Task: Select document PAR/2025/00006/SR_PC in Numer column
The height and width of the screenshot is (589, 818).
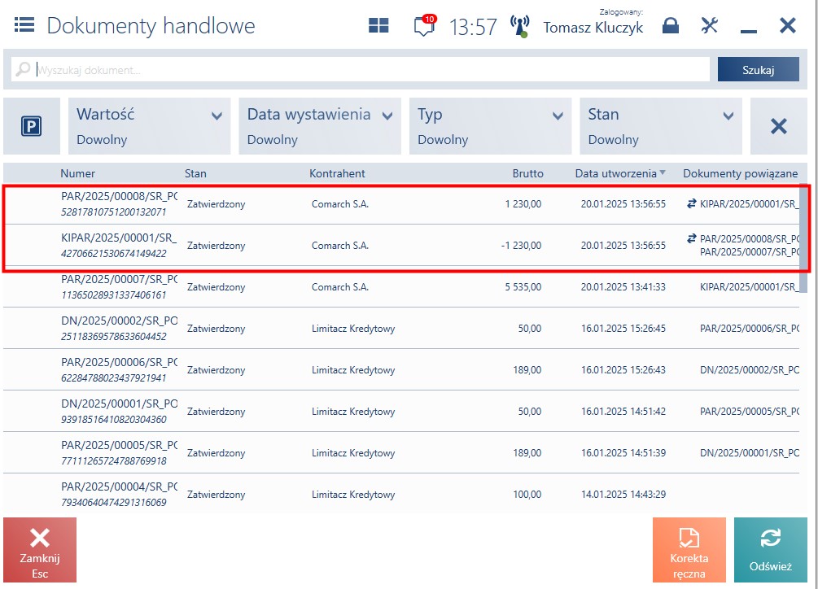Action: (x=119, y=362)
